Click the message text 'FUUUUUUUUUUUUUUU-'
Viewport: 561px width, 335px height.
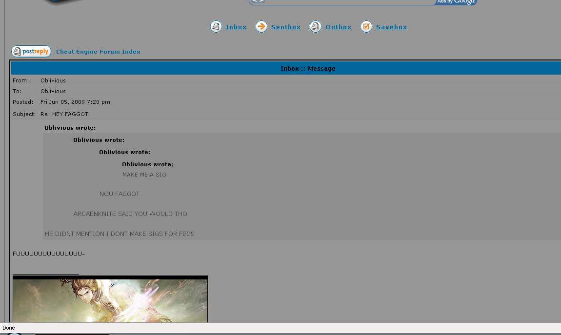[x=49, y=254]
